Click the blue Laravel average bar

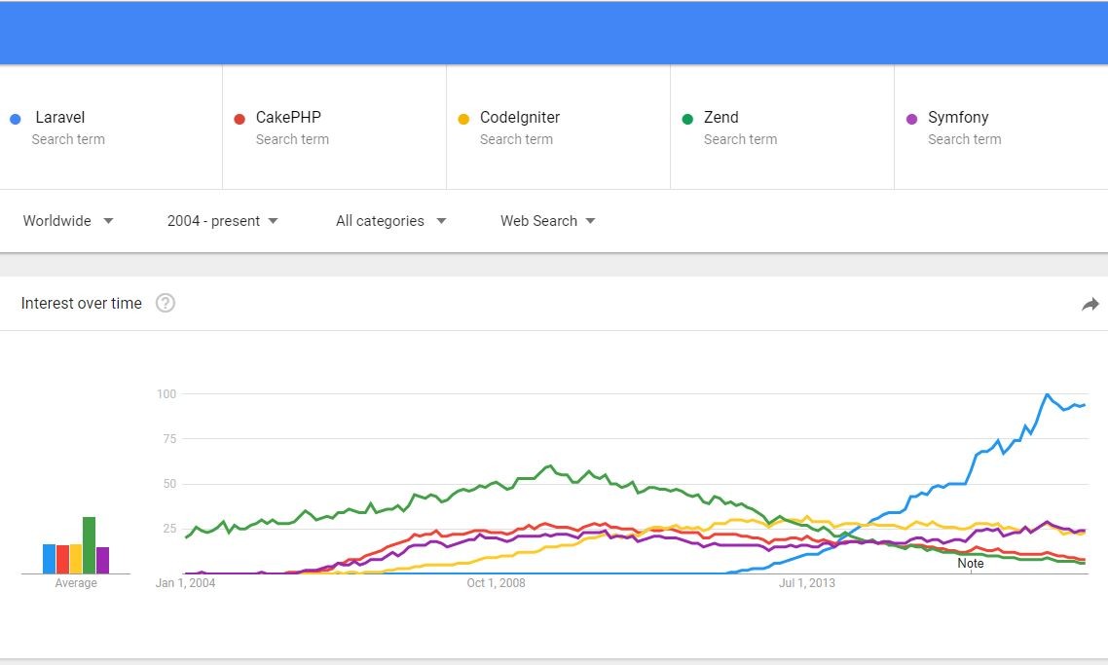pos(49,558)
